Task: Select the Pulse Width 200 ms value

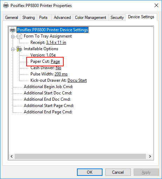Action: pyautogui.click(x=61, y=74)
